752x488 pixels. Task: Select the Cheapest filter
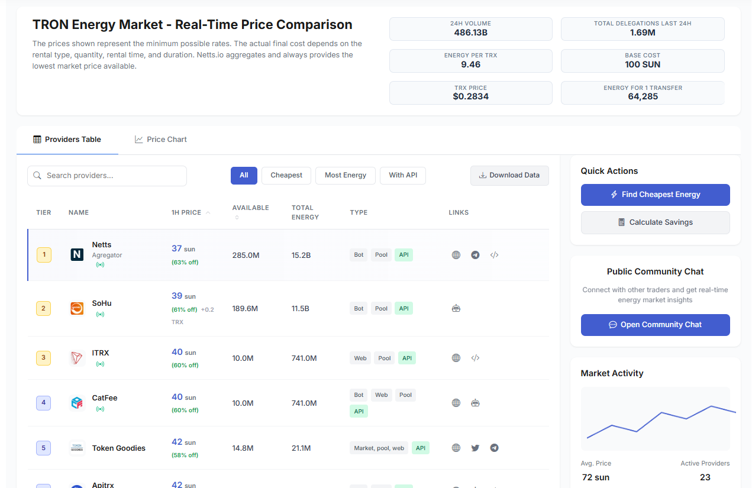coord(286,175)
